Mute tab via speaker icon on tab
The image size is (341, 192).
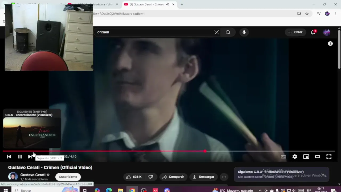click(168, 4)
